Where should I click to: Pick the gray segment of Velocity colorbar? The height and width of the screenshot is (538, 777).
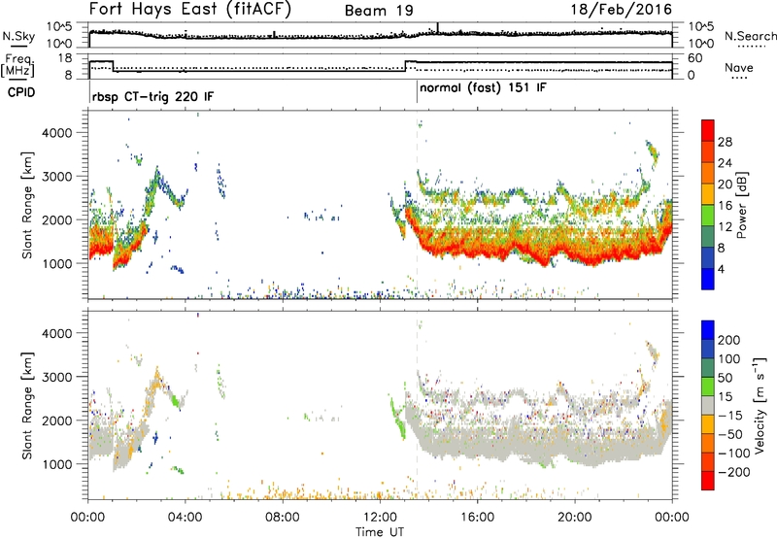pos(708,406)
